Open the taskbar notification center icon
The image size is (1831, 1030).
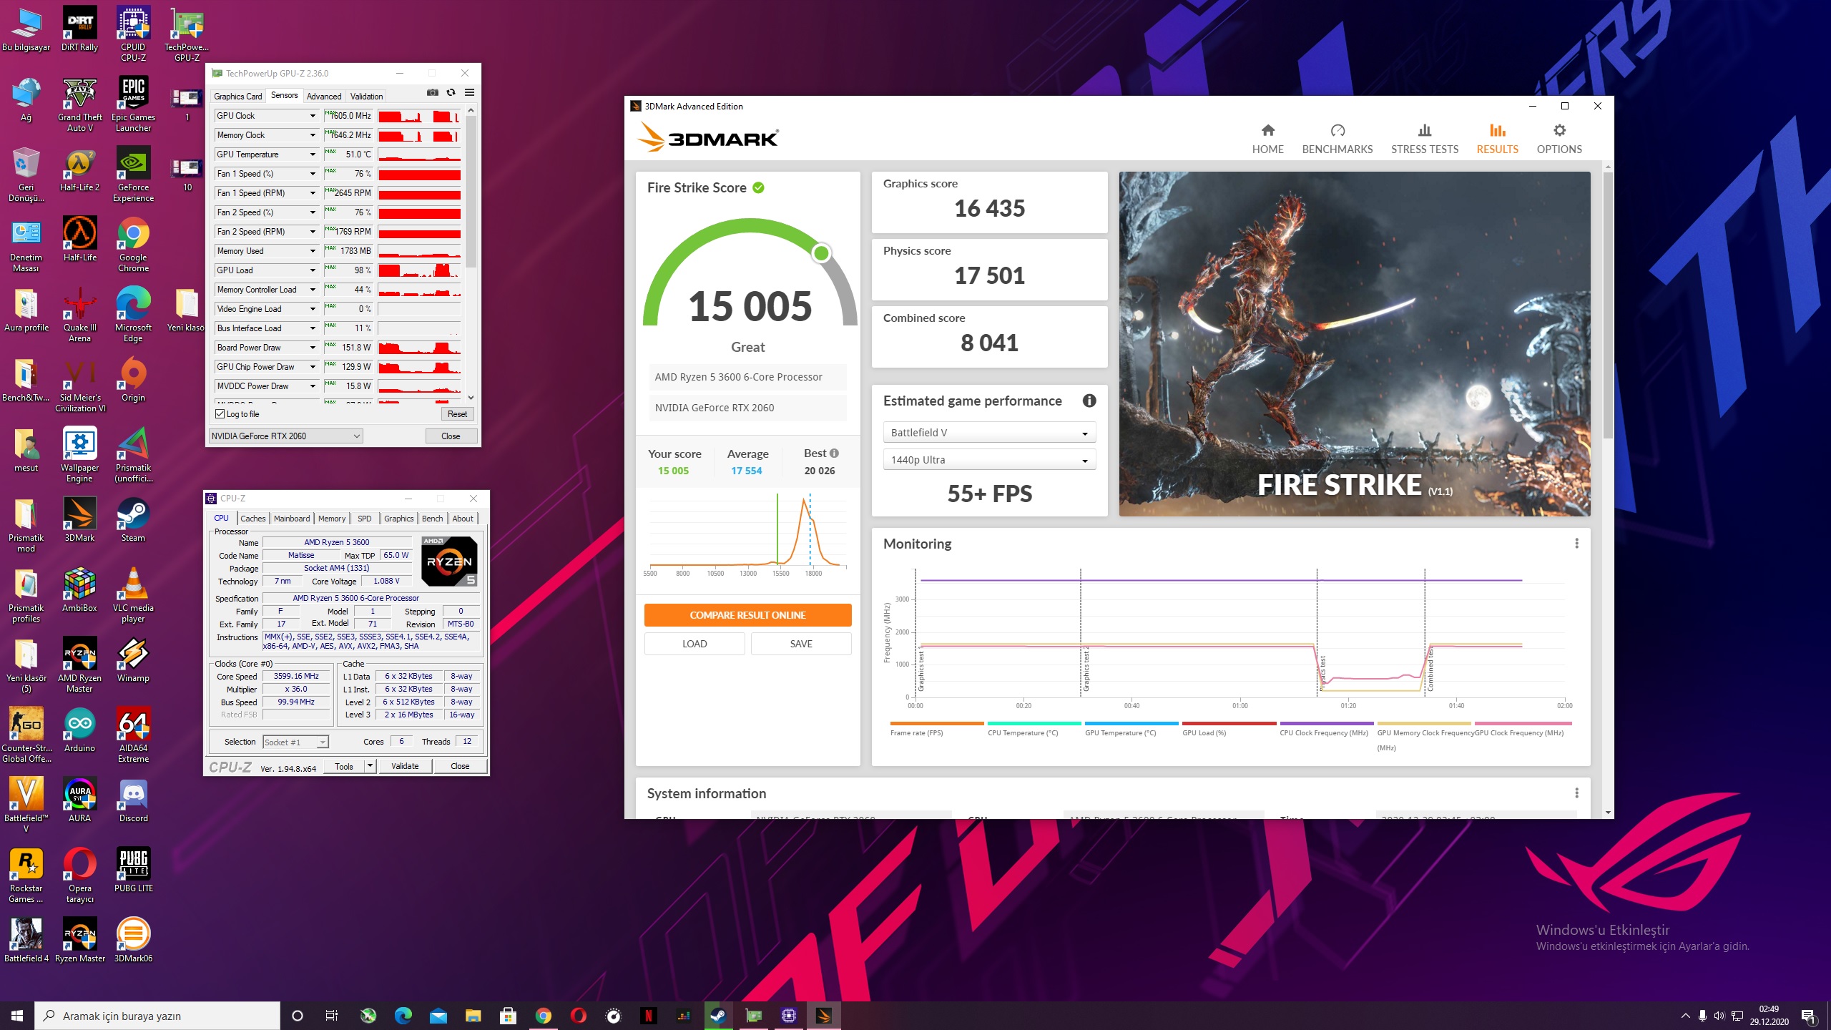tap(1807, 1016)
